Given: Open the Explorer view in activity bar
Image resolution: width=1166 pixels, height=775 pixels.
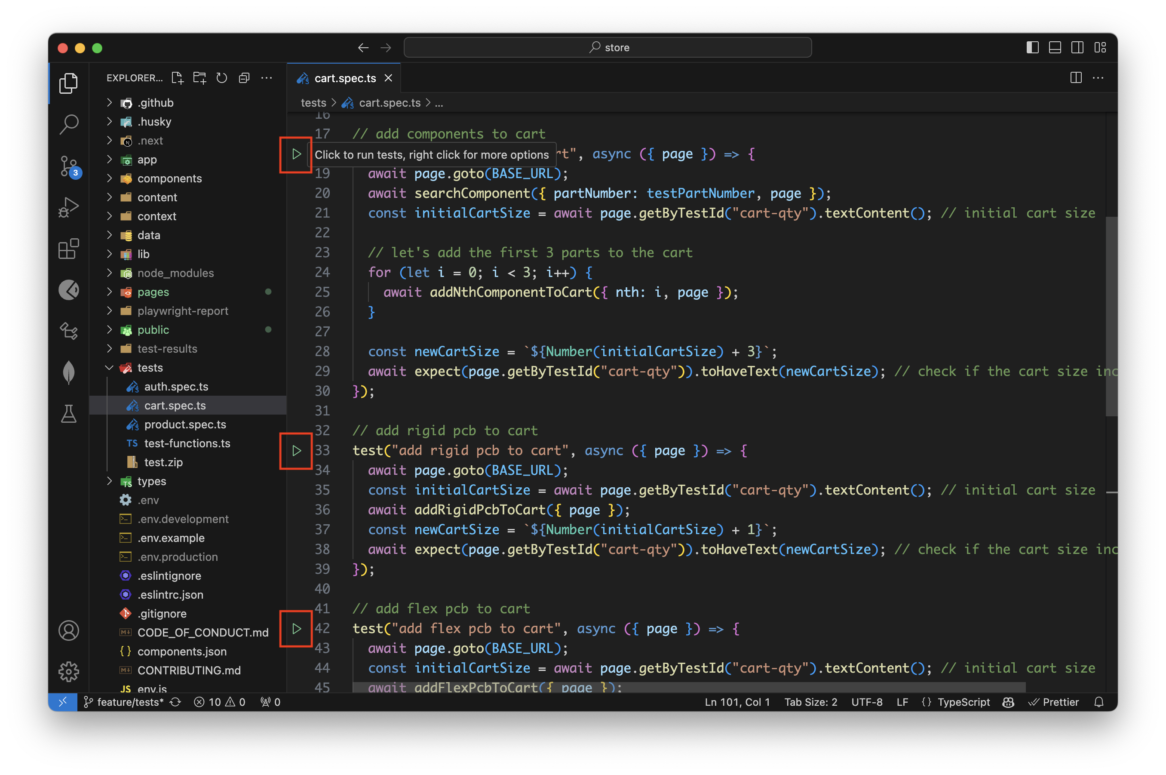Looking at the screenshot, I should pos(69,83).
